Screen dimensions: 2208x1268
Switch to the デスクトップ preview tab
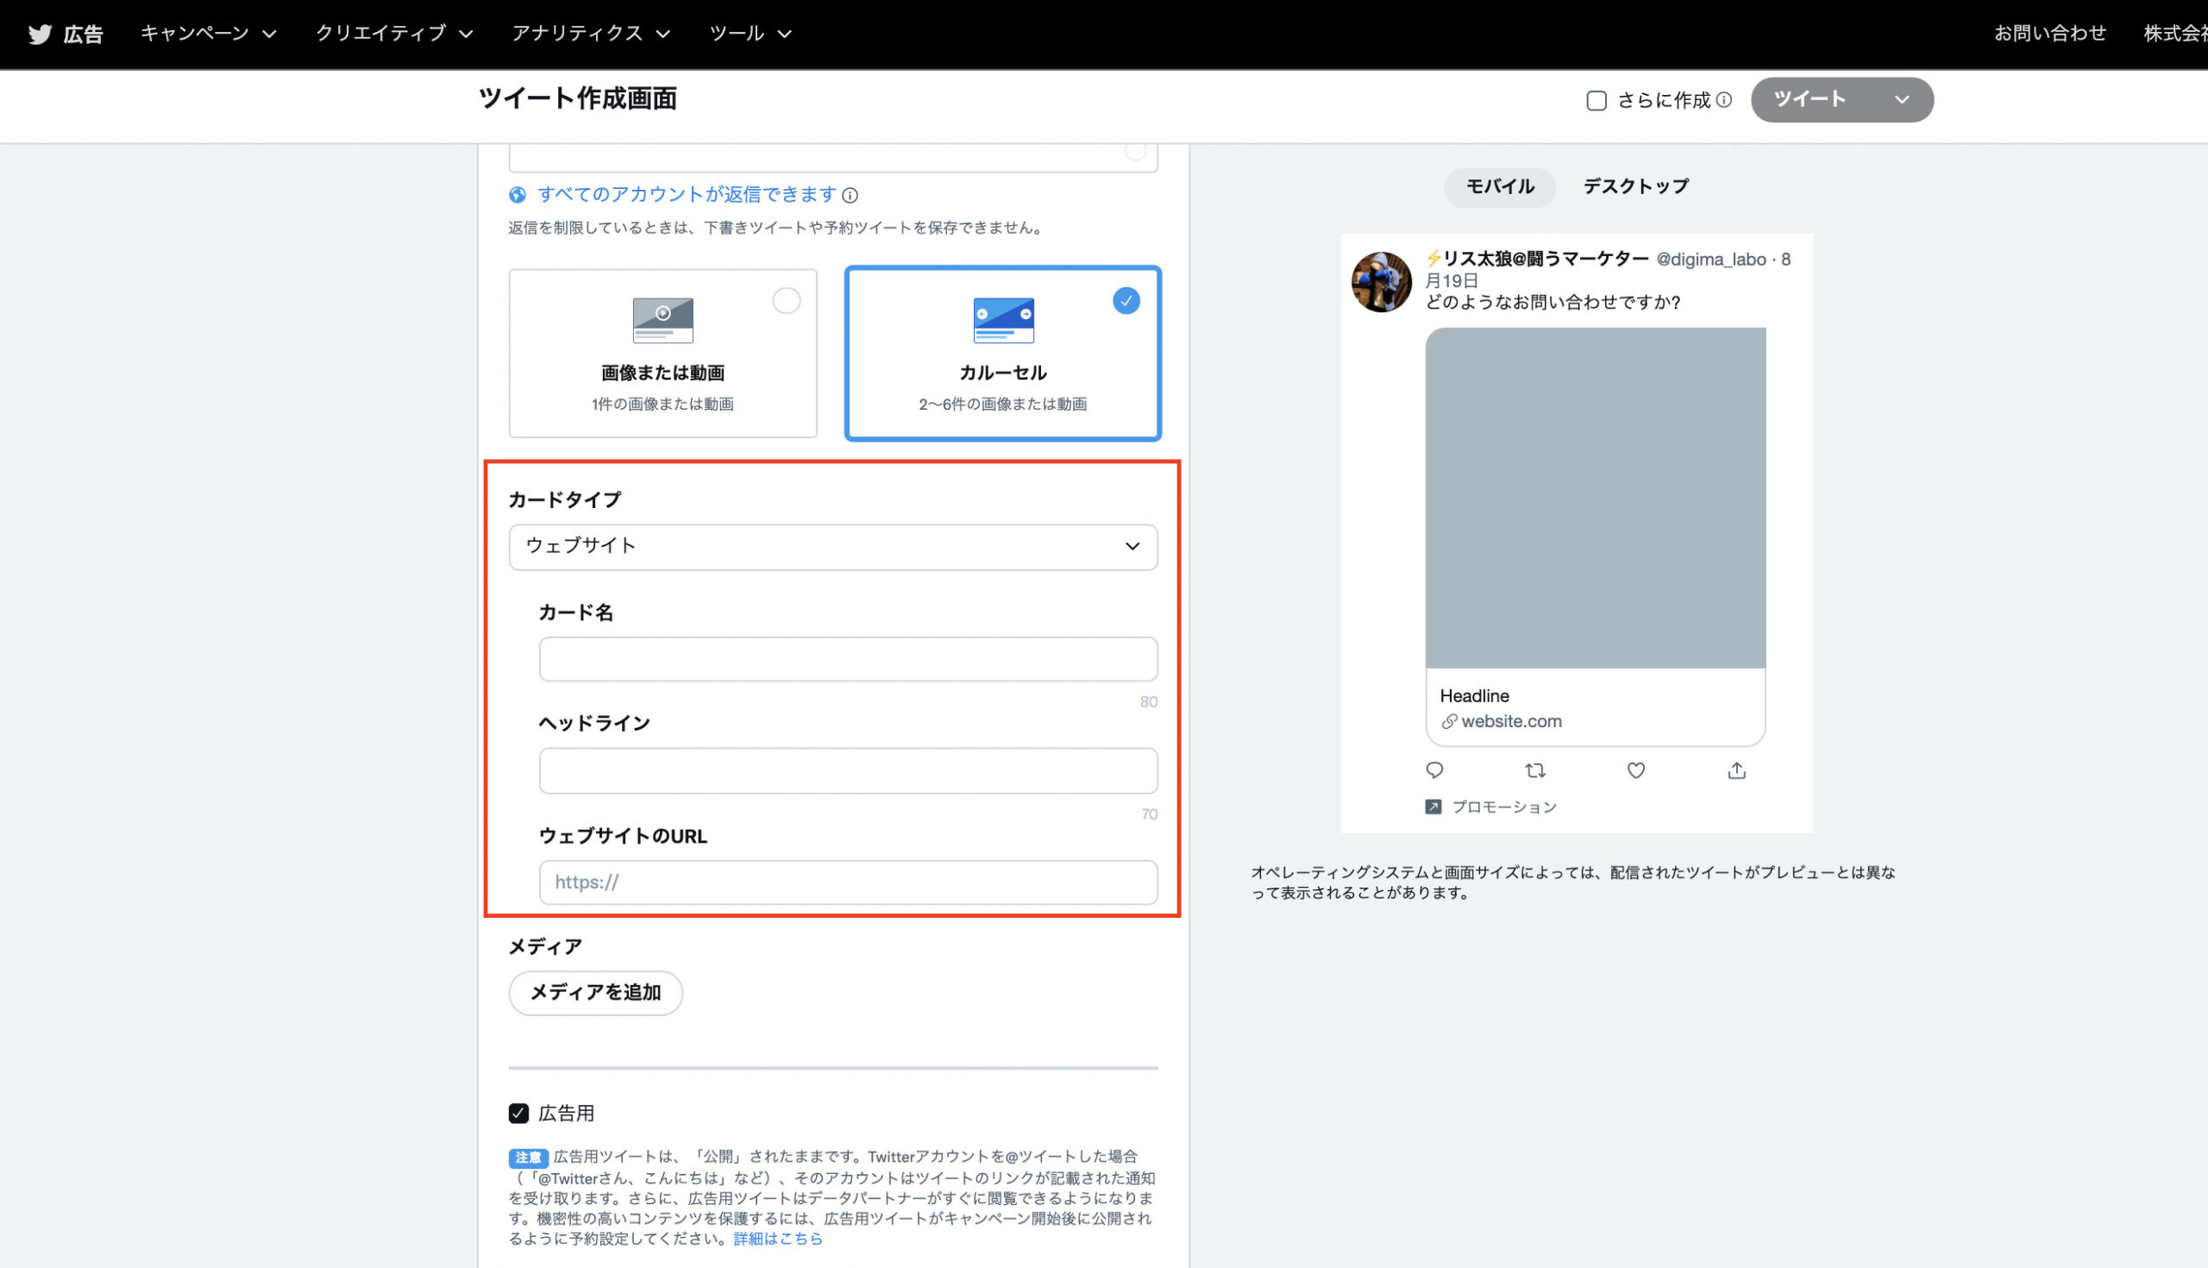(1634, 186)
